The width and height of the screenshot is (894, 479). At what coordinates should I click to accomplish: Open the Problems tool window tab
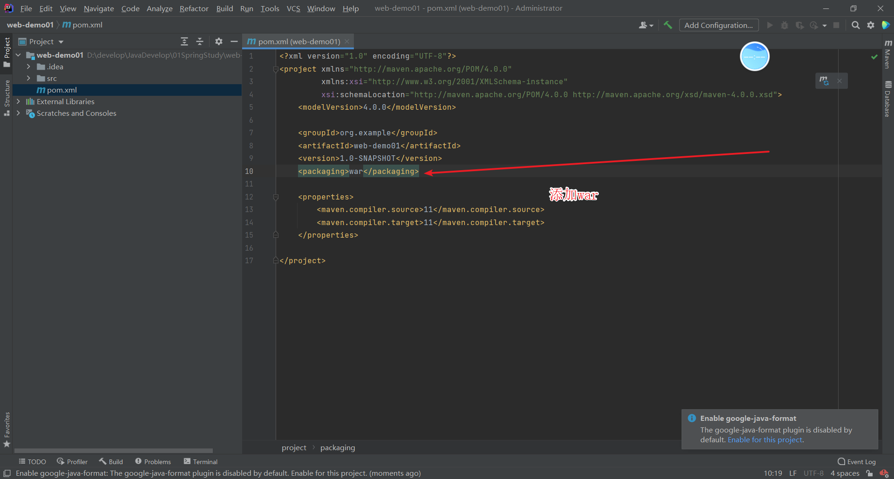[x=153, y=461]
